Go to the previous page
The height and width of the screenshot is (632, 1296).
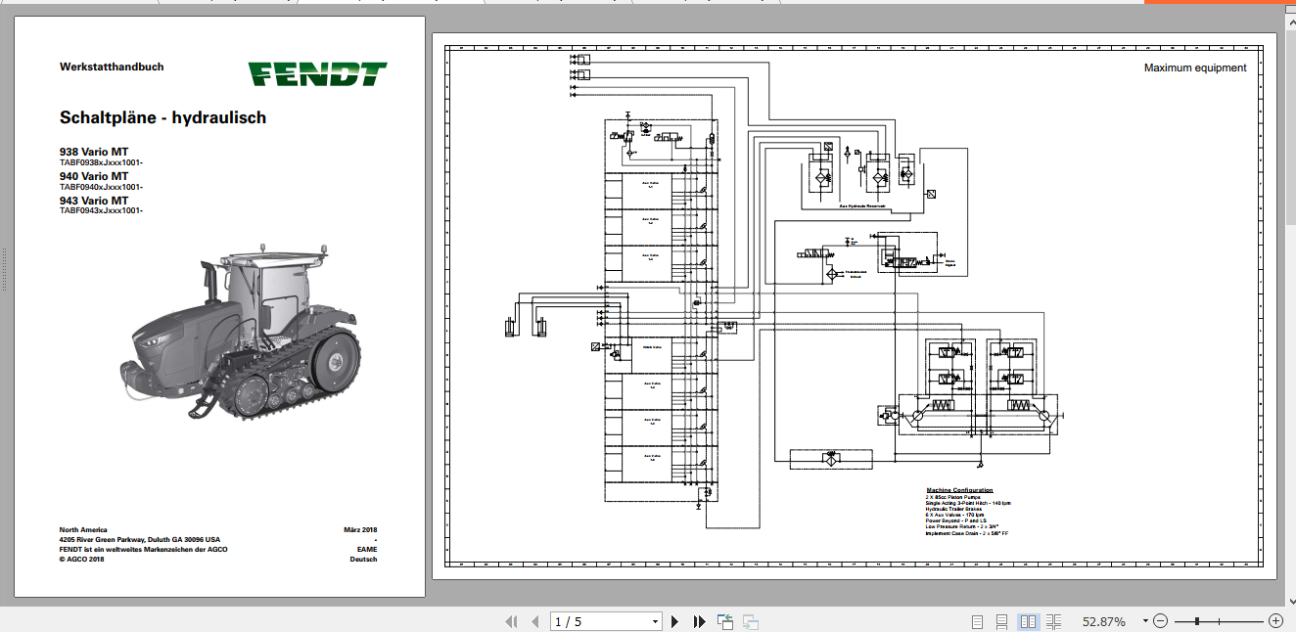click(x=534, y=621)
